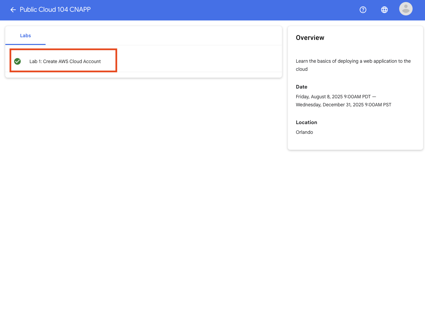Click the Public Cloud 104 CNAPP title
This screenshot has width=425, height=321.
click(x=55, y=9)
